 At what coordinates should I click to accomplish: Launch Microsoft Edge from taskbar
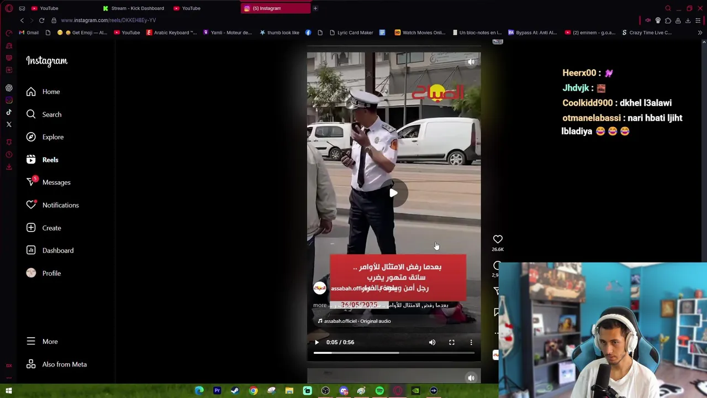(x=199, y=391)
